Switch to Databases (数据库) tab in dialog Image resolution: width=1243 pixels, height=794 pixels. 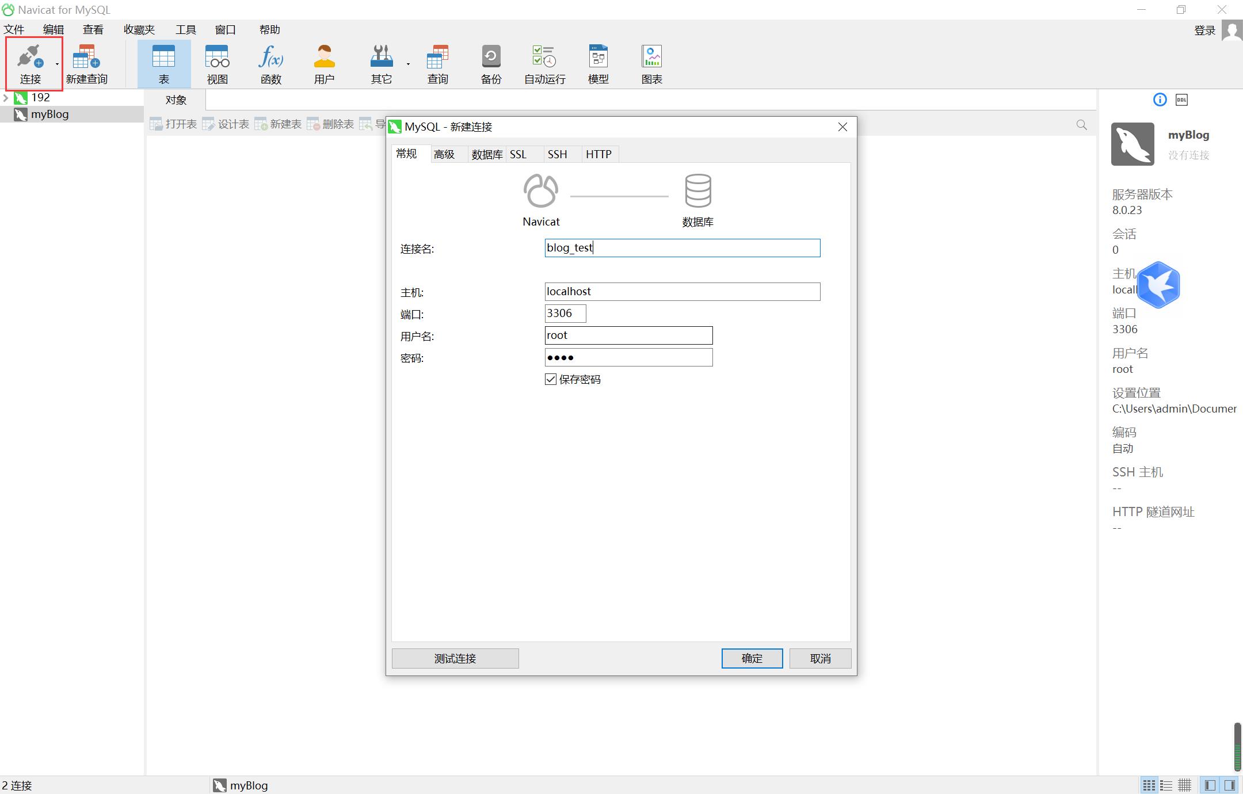click(x=487, y=154)
